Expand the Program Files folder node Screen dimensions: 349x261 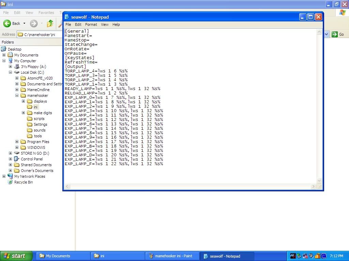(x=17, y=141)
